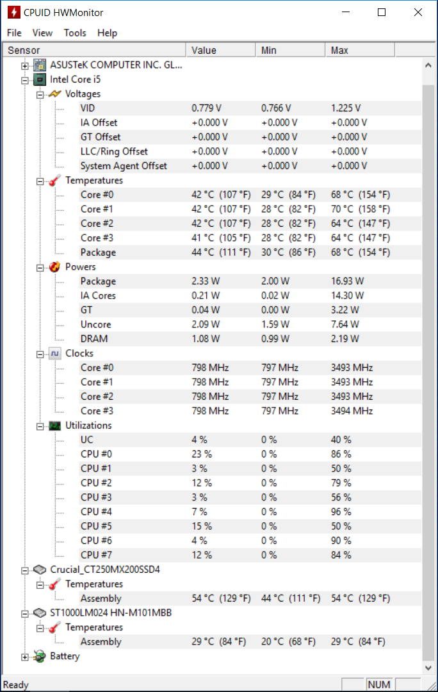Image resolution: width=438 pixels, height=692 pixels.
Task: Click the Utilizations graph icon
Action: (54, 425)
